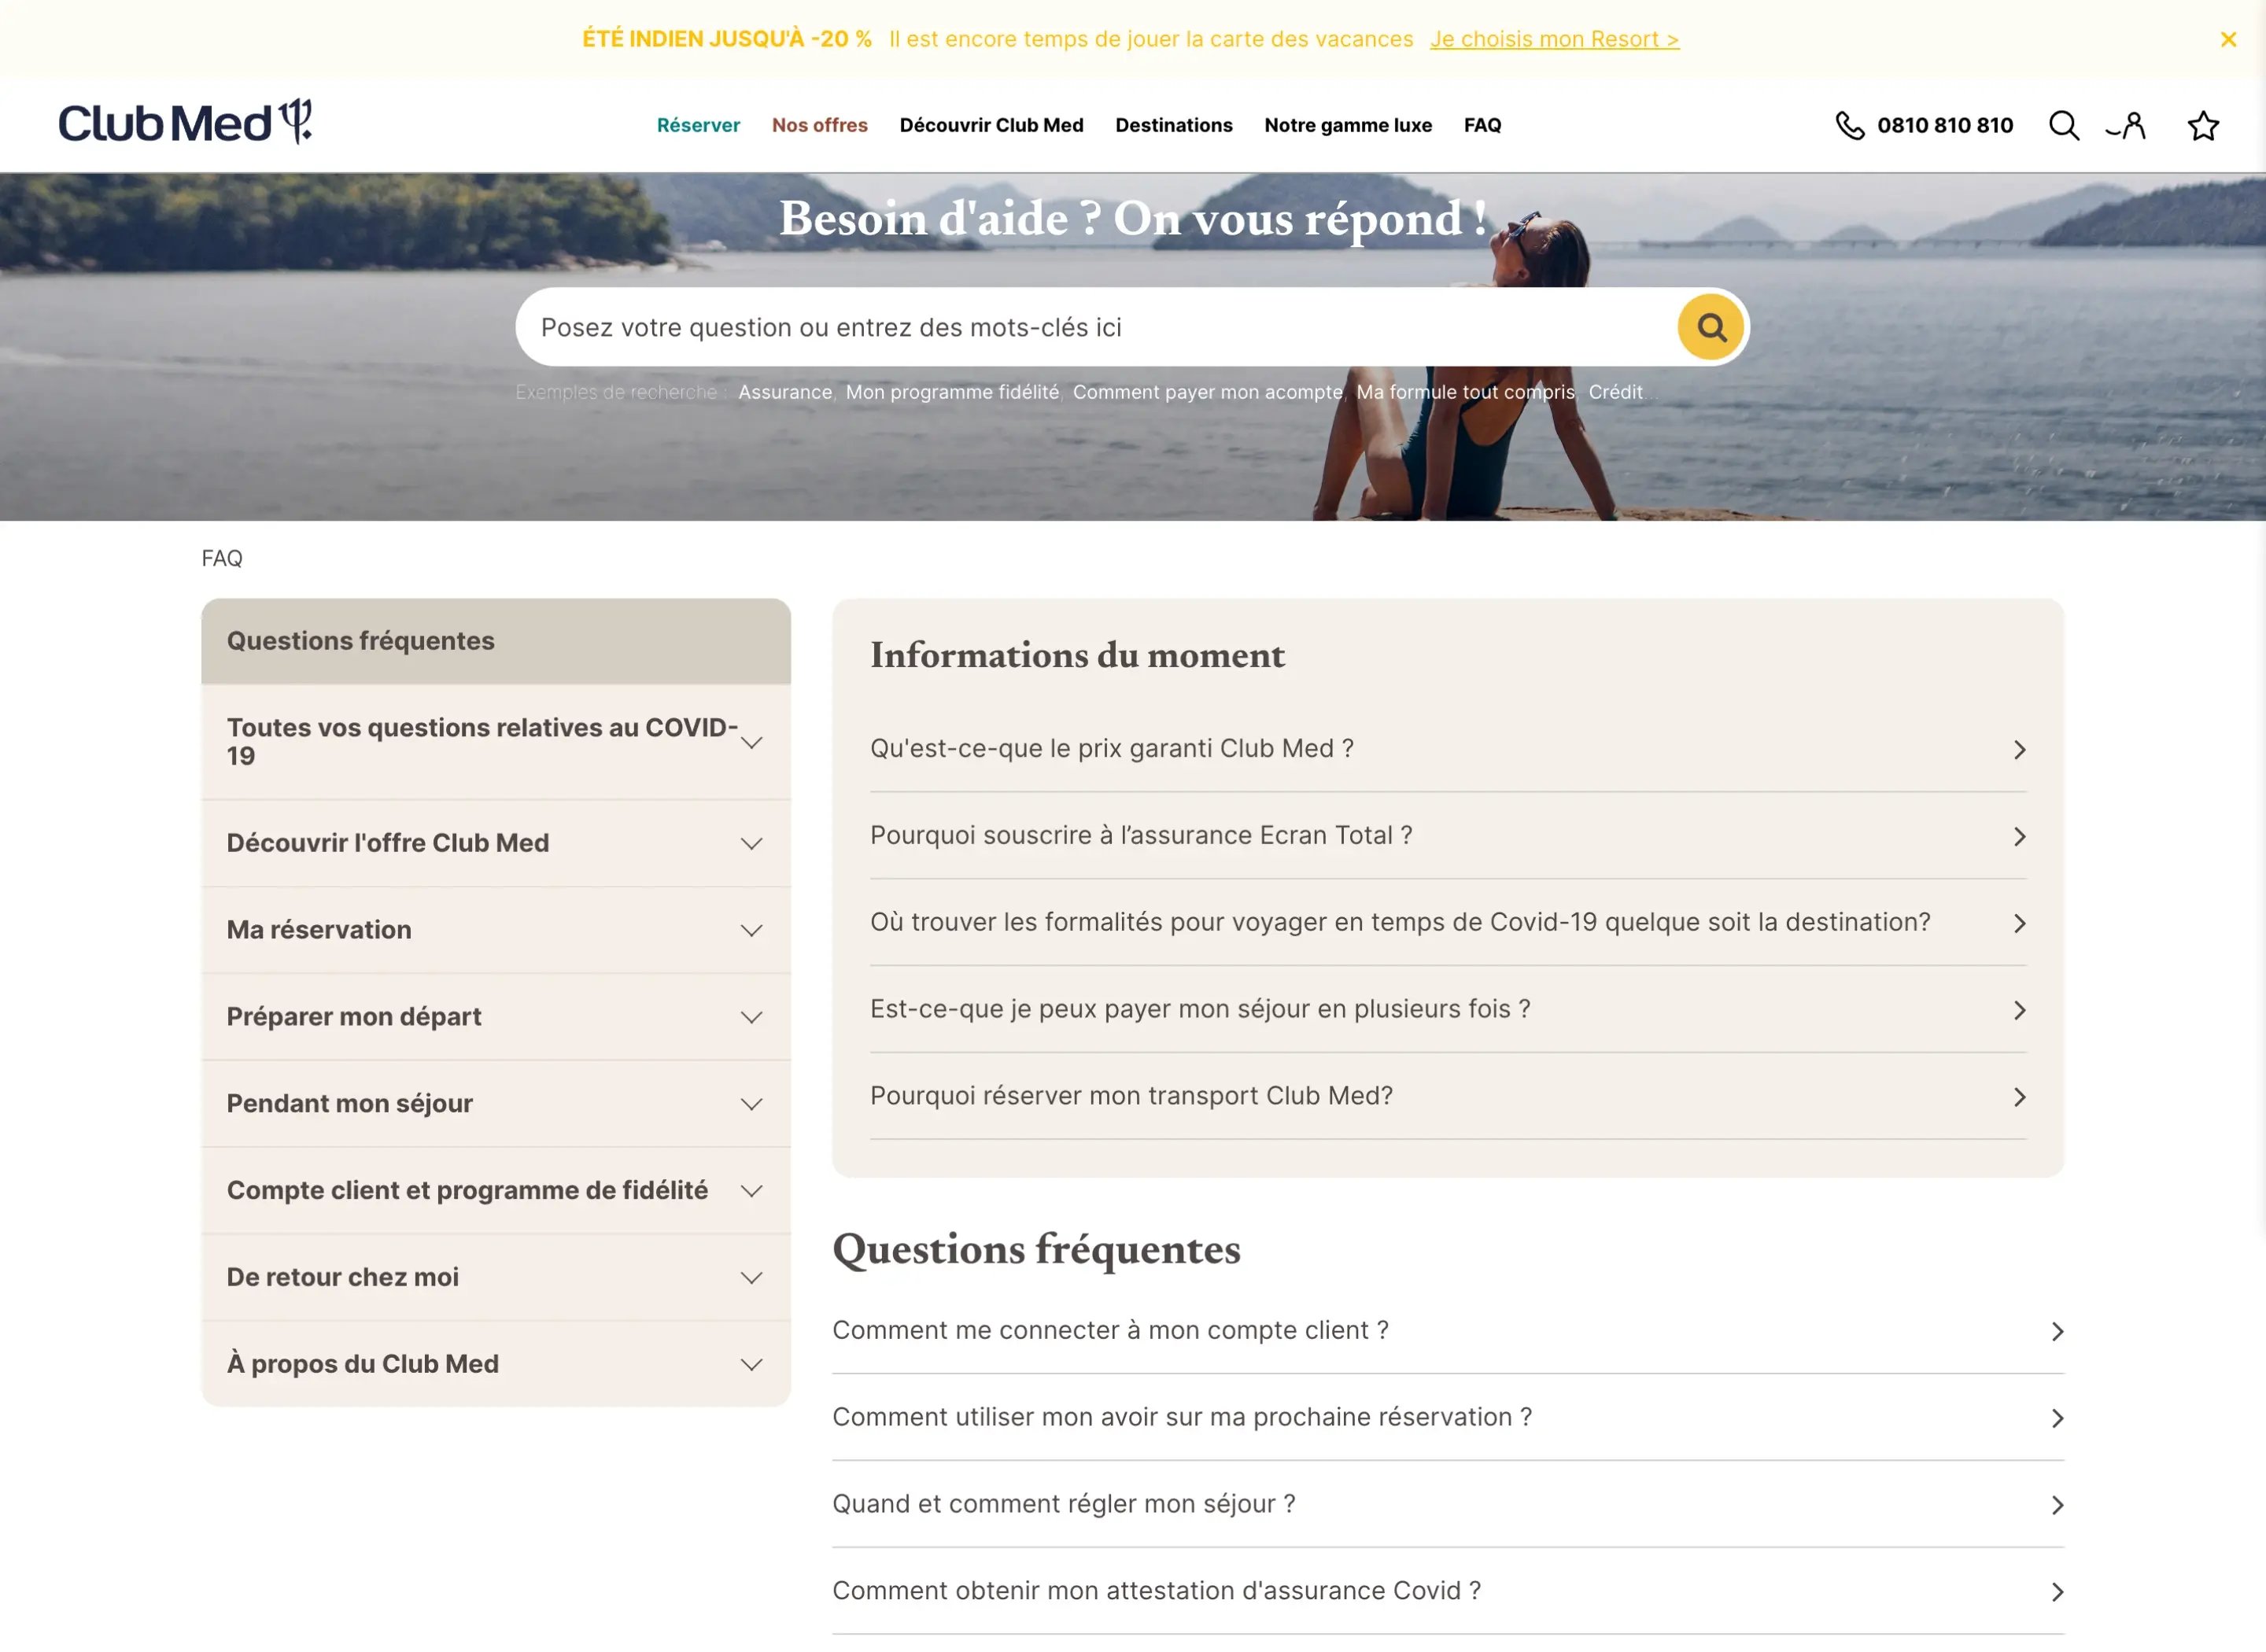Click the phone icon next to 0810 810 810

point(1851,125)
